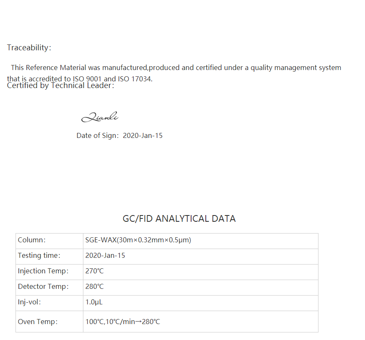Select the 'Injection Temp:' label cell

[x=49, y=272]
